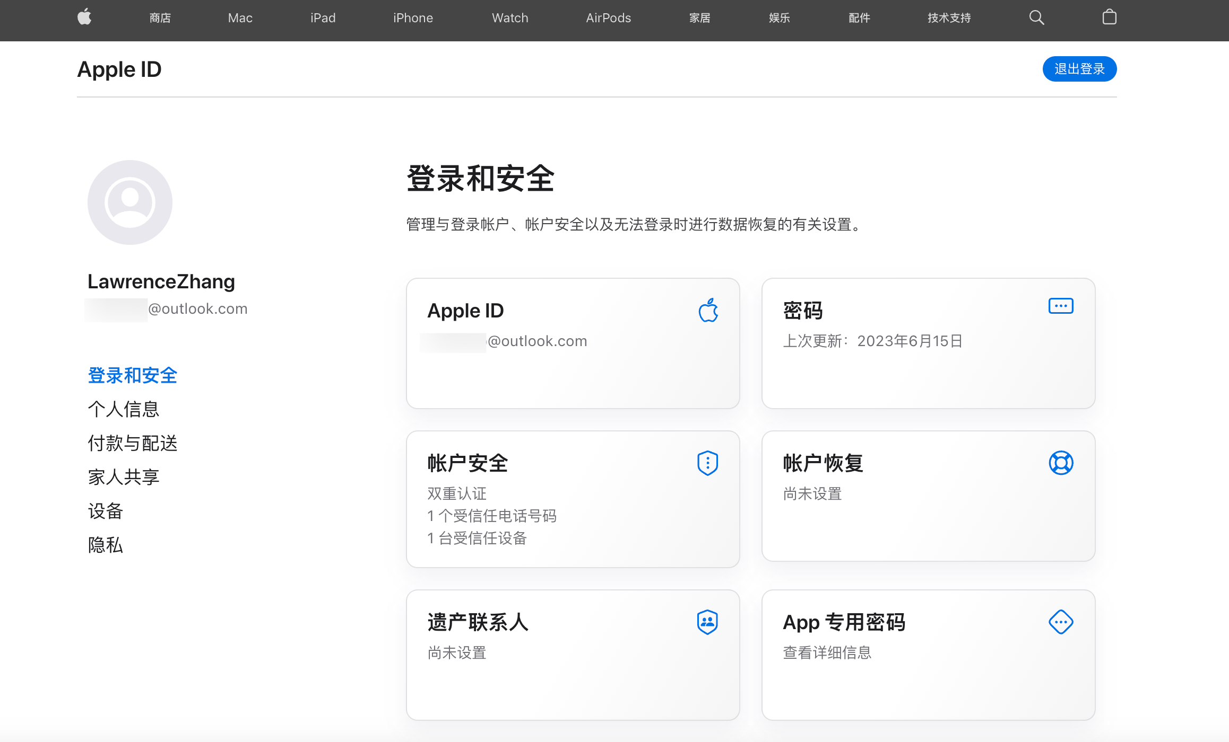Screen dimensions: 1229x742
Task: Click the 双重认证 text
Action: (x=457, y=493)
